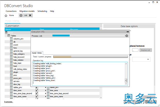Open the Scheduling menu

42,11
